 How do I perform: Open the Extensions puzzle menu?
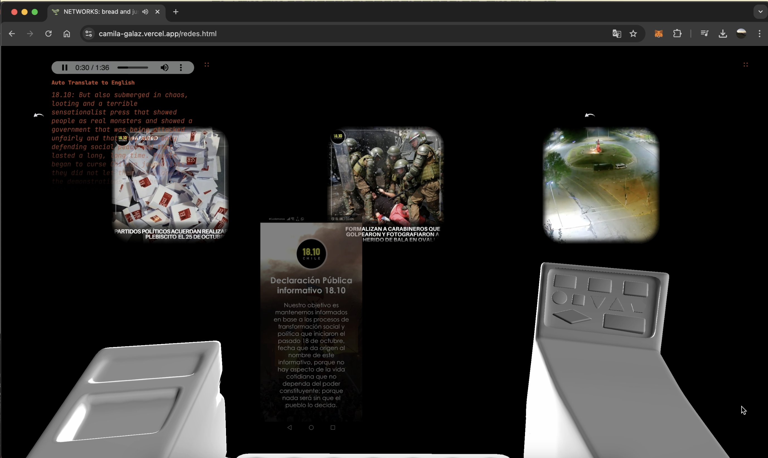677,34
